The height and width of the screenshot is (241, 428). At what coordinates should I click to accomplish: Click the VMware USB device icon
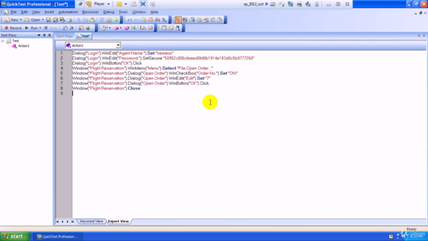click(x=316, y=4)
